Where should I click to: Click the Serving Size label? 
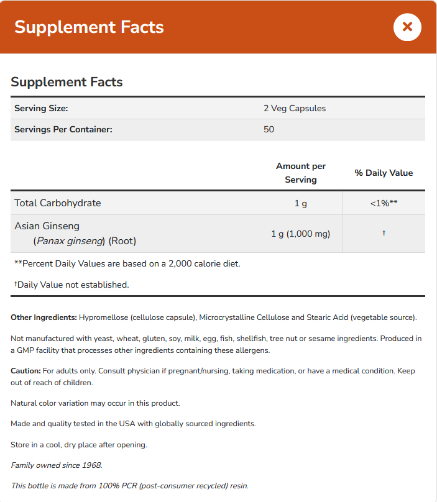41,108
